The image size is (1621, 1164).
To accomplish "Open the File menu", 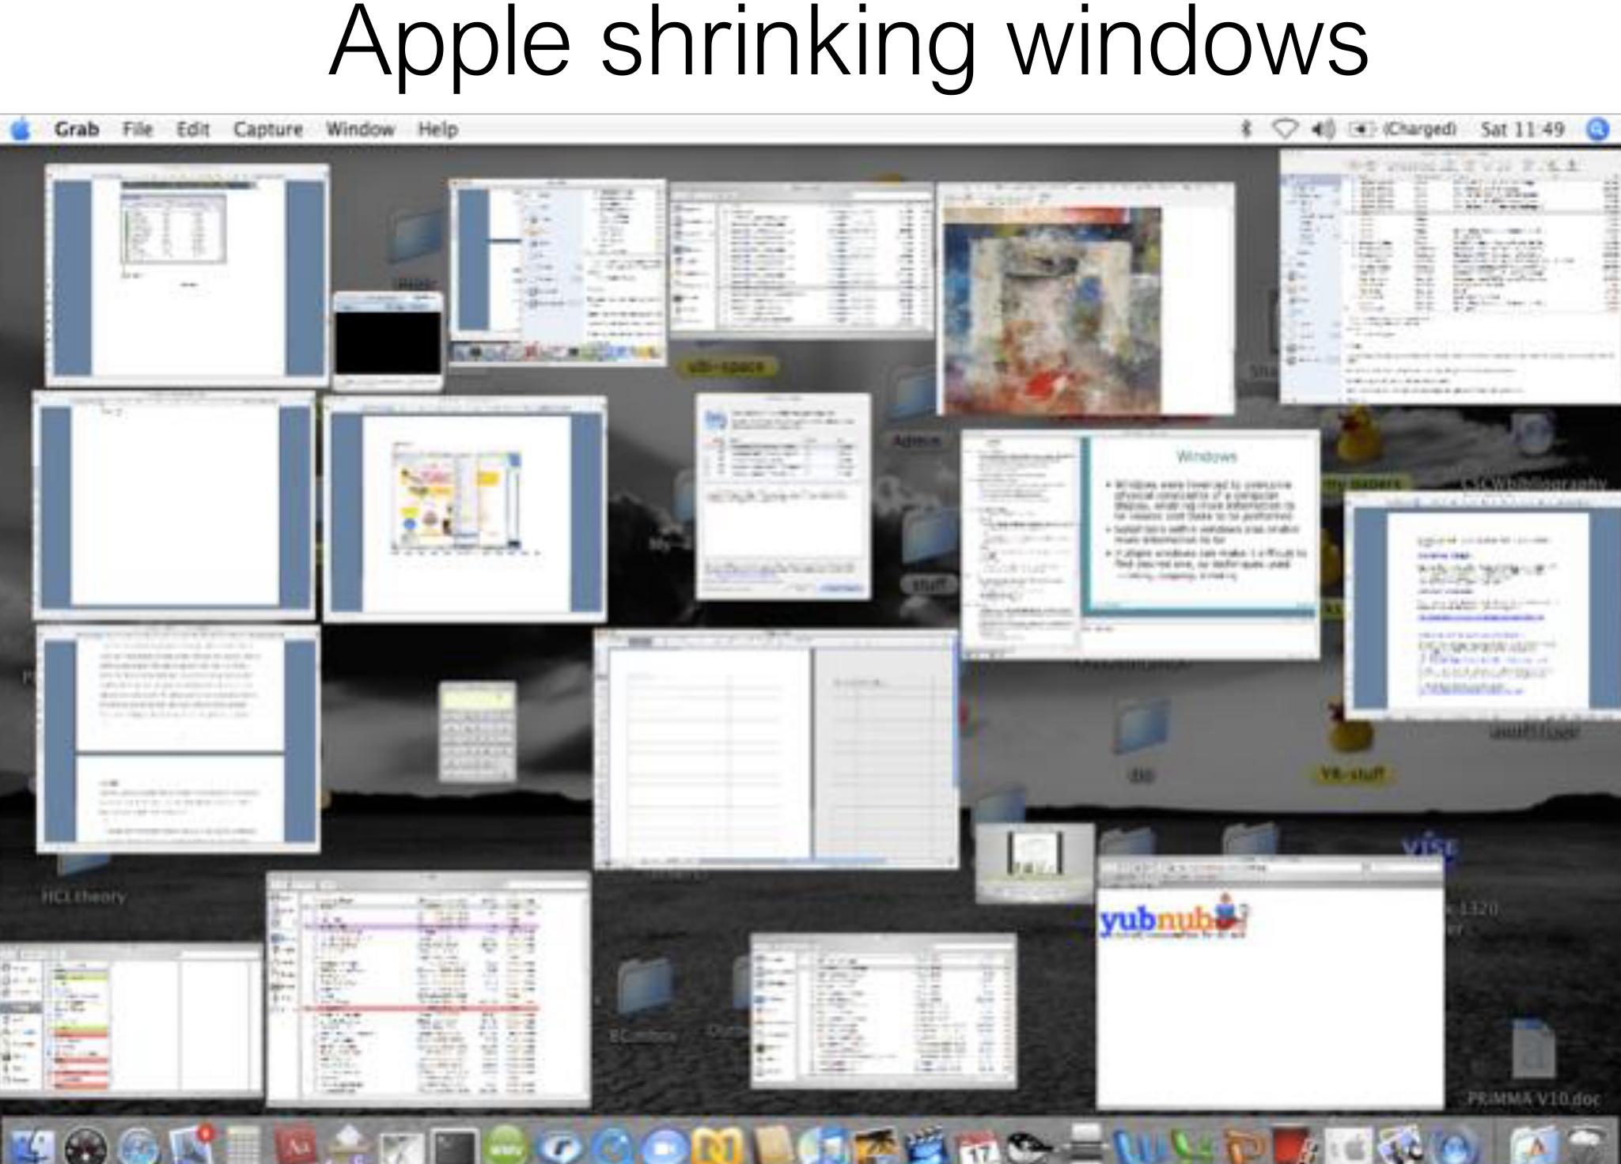I will (138, 129).
